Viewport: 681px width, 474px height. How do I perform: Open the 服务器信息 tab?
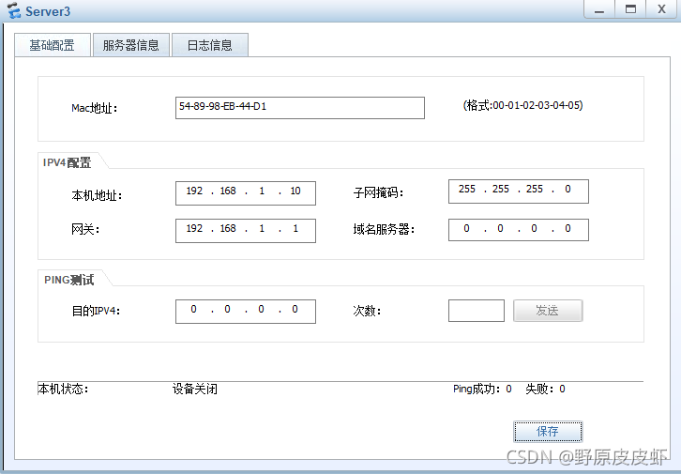[x=131, y=45]
